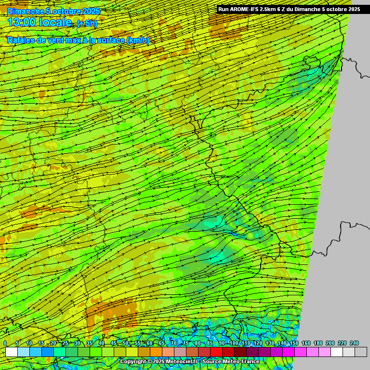Click the Meteociel.fr copyright text
The height and width of the screenshot is (370, 370).
tap(158, 361)
